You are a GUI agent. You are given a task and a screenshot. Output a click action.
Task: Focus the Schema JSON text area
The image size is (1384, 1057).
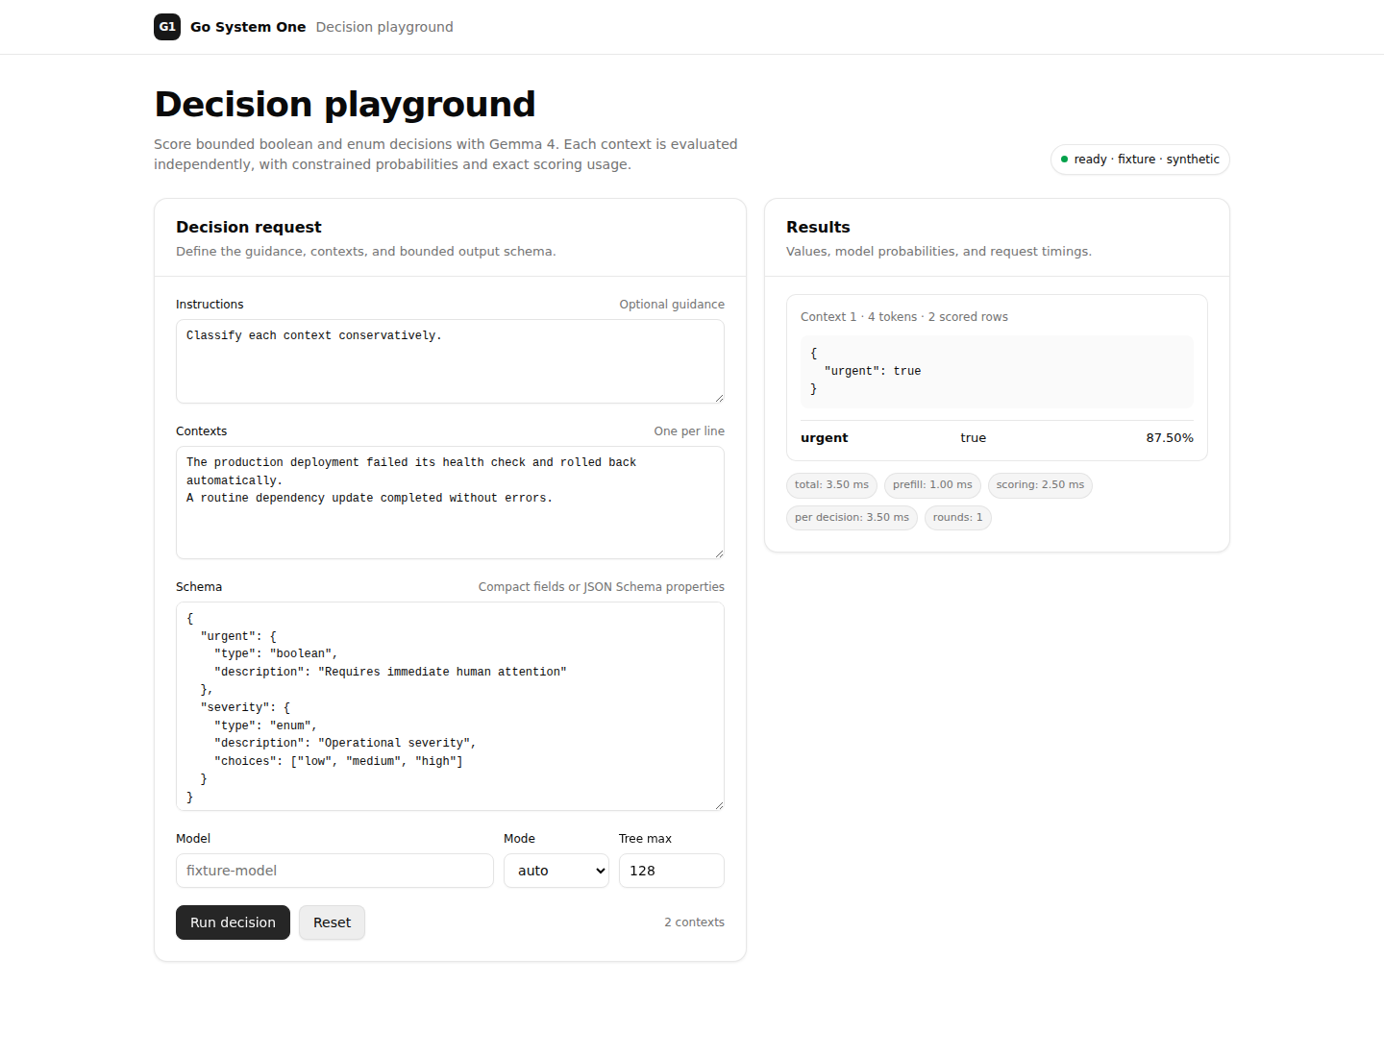click(450, 706)
